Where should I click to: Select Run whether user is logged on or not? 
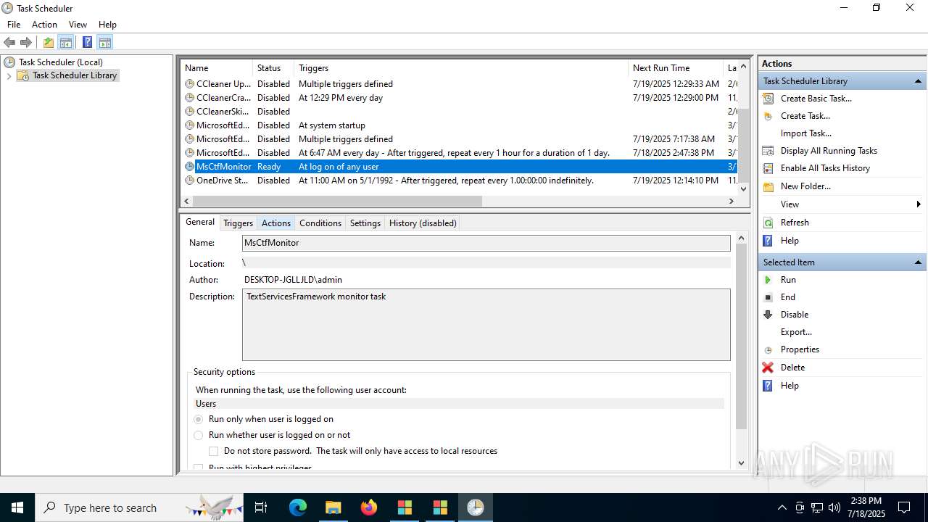point(199,435)
